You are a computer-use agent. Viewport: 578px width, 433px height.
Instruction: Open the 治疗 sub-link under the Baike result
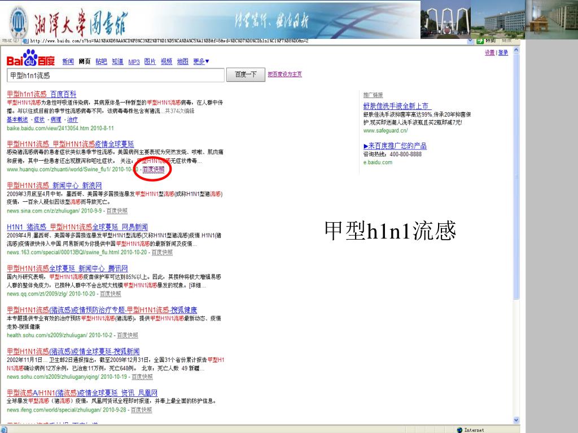(x=73, y=120)
